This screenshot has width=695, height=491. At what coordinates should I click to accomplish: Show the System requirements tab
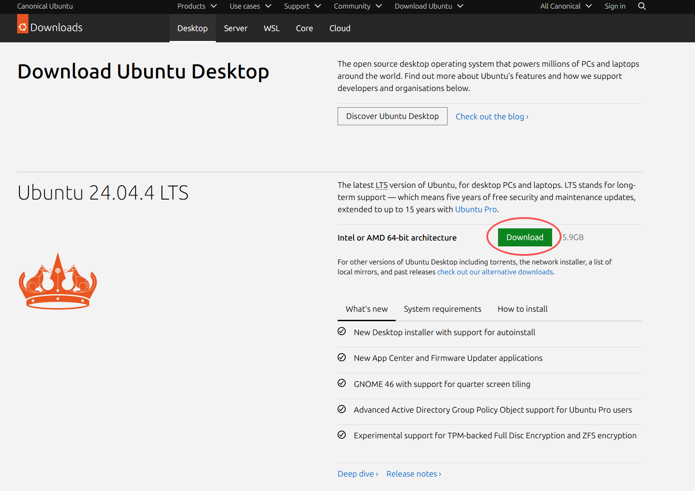tap(442, 309)
